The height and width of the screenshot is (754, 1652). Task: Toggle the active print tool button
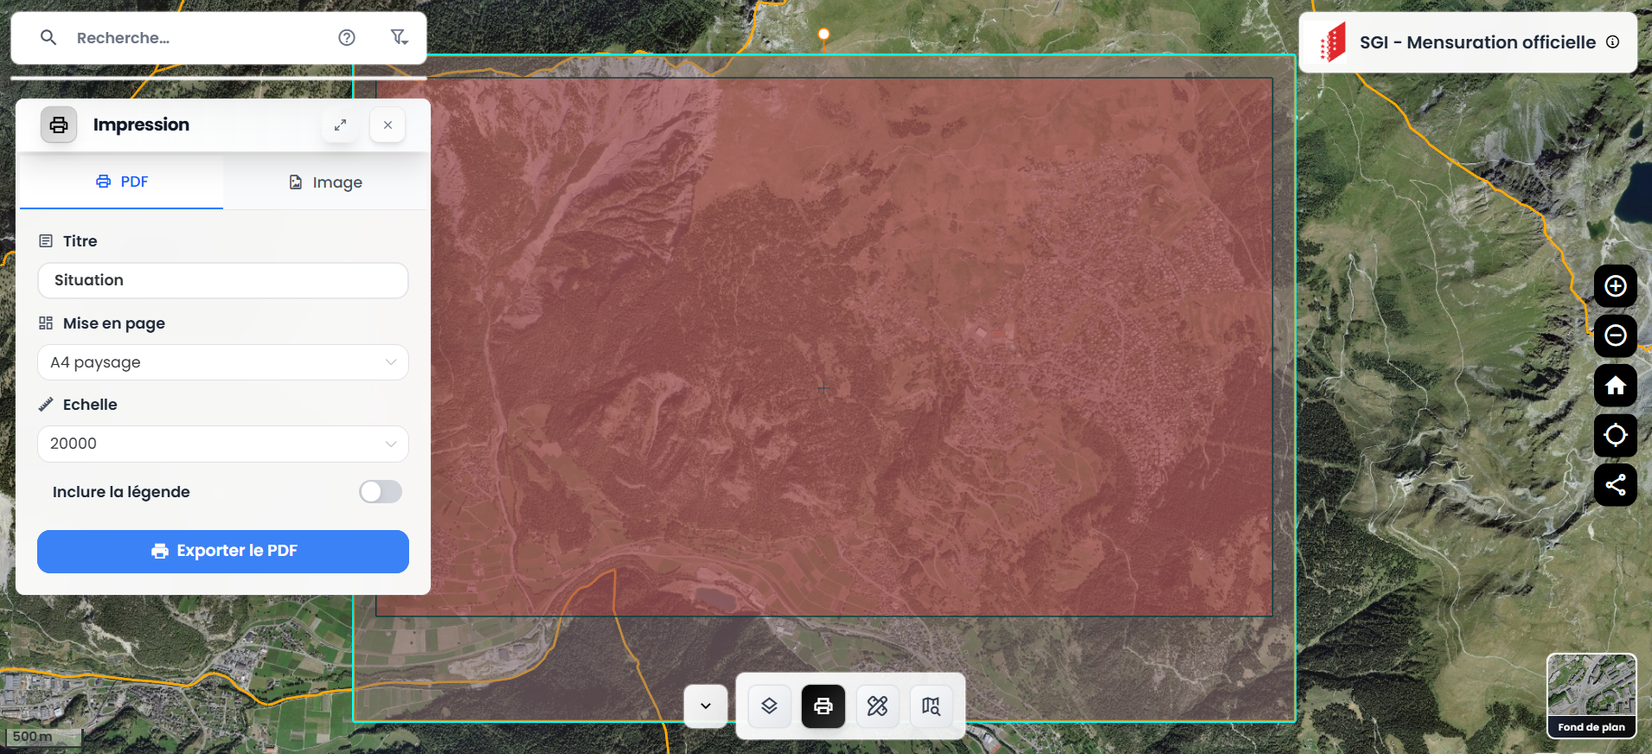tap(823, 706)
